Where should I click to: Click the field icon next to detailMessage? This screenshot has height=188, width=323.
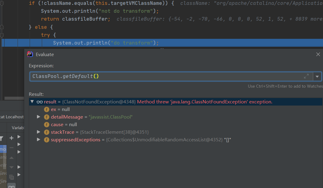click(47, 117)
